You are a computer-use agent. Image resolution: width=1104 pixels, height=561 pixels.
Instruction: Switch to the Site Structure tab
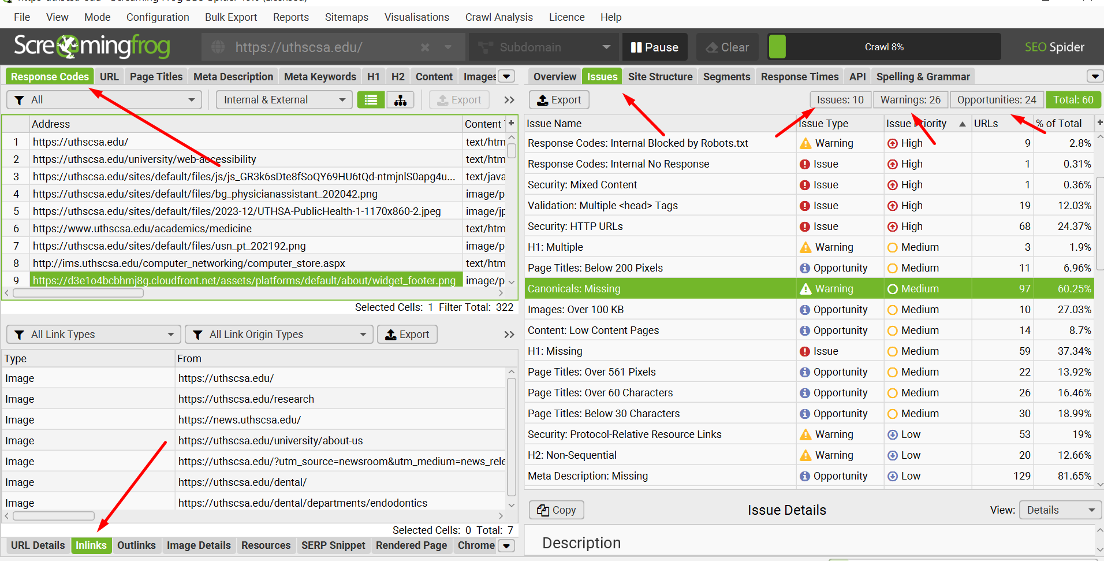(660, 77)
